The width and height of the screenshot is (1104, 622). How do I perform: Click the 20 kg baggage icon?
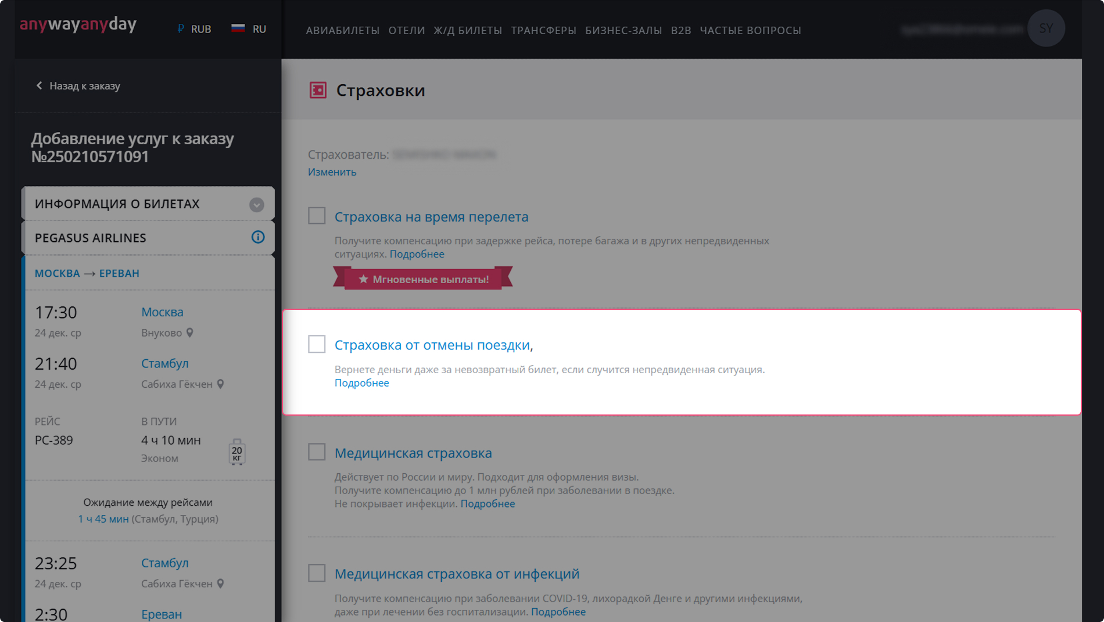coord(236,452)
